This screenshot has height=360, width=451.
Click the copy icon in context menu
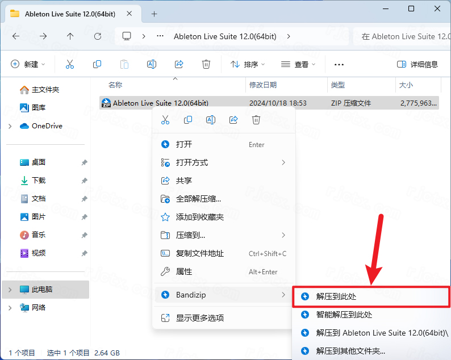pos(188,120)
